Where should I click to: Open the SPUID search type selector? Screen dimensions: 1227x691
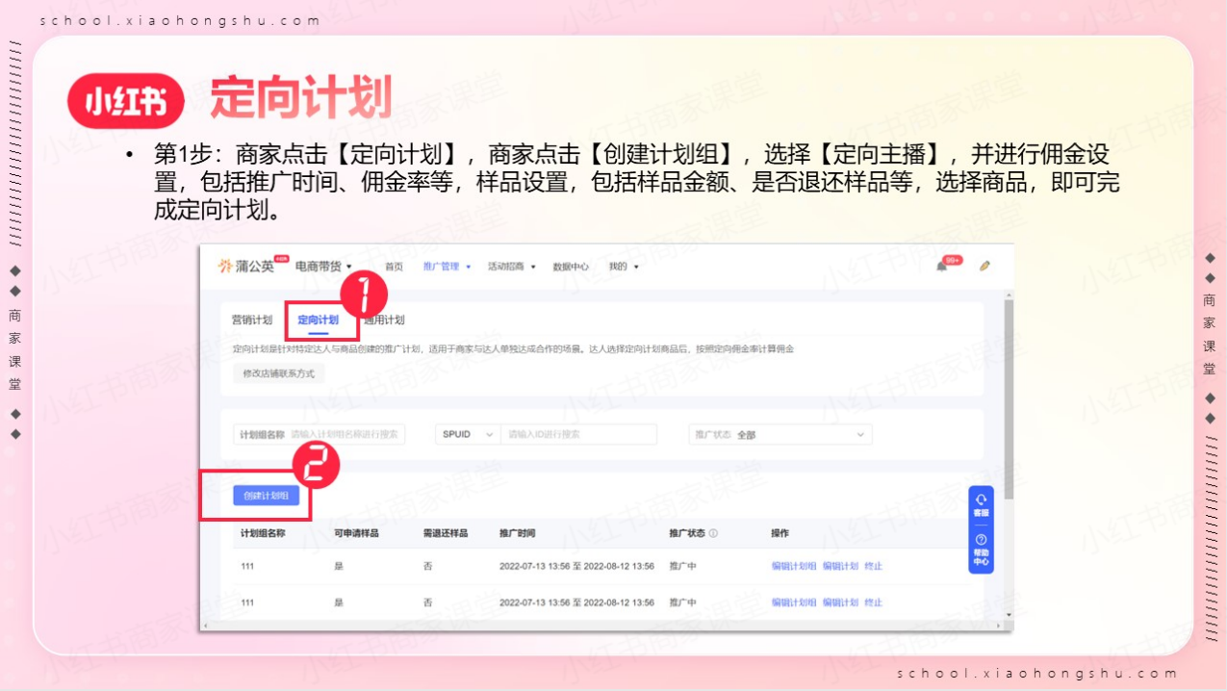coord(468,434)
